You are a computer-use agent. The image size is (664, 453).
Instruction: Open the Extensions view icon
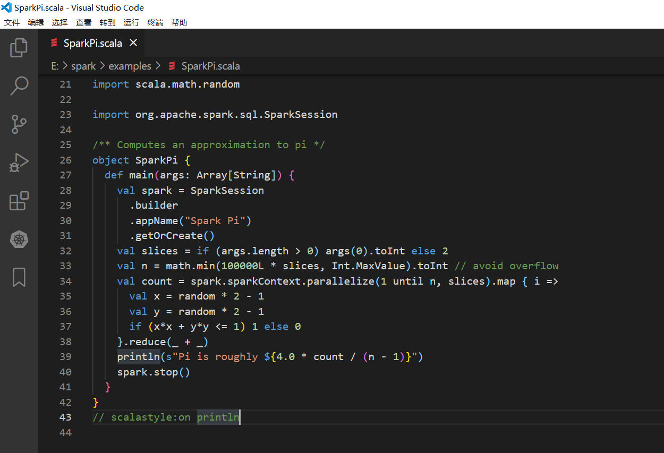[19, 201]
